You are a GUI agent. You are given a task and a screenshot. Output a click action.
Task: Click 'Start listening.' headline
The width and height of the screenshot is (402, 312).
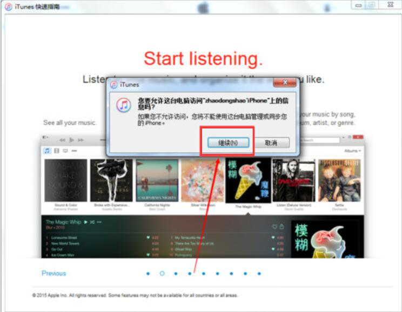(x=203, y=59)
